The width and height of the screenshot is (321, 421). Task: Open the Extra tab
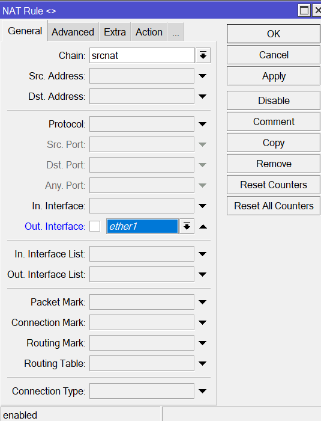point(115,32)
